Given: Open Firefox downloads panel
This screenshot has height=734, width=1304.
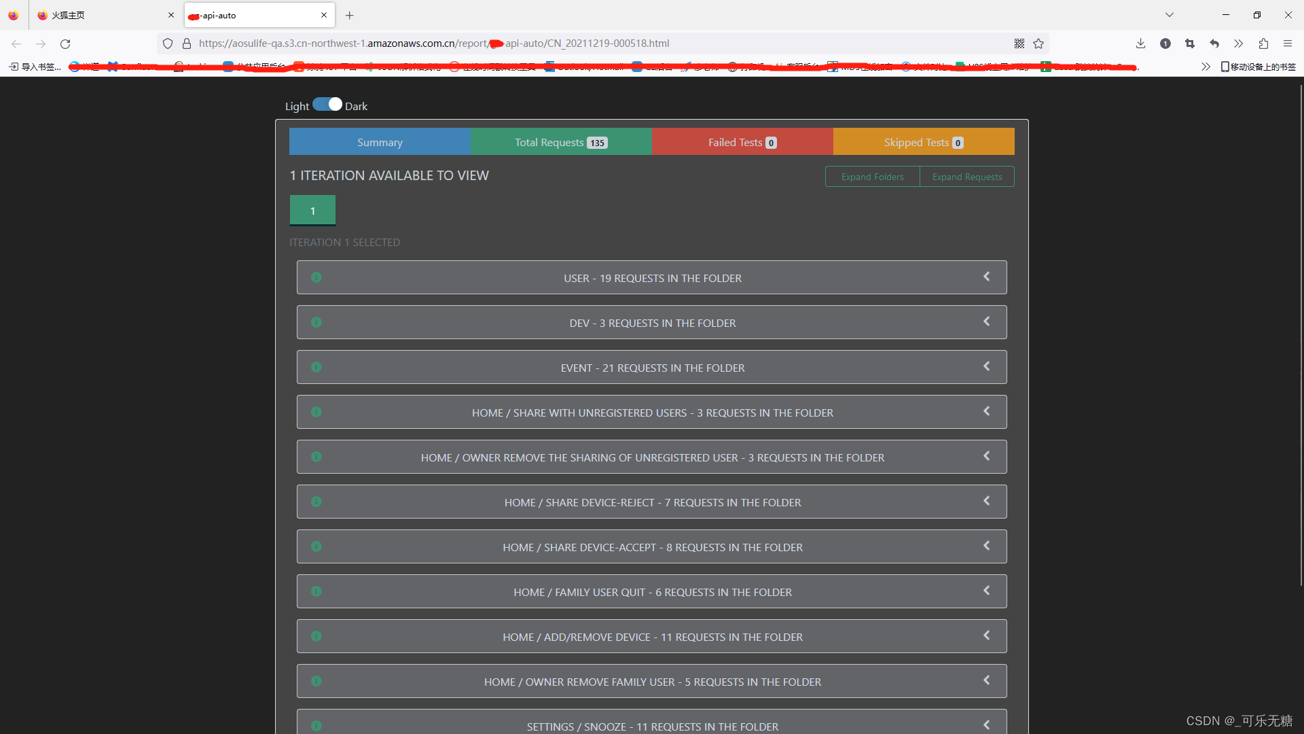Looking at the screenshot, I should 1140,43.
